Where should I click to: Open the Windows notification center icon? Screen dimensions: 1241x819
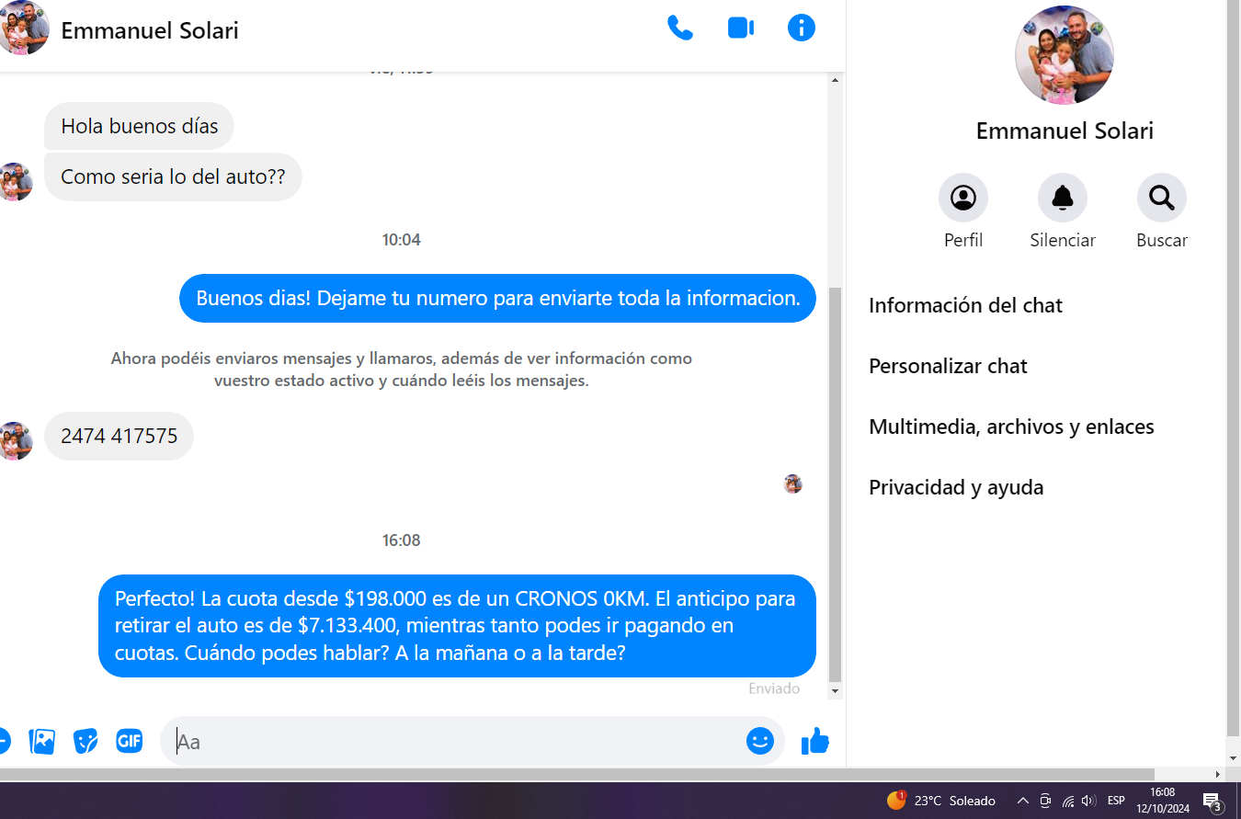1213,802
